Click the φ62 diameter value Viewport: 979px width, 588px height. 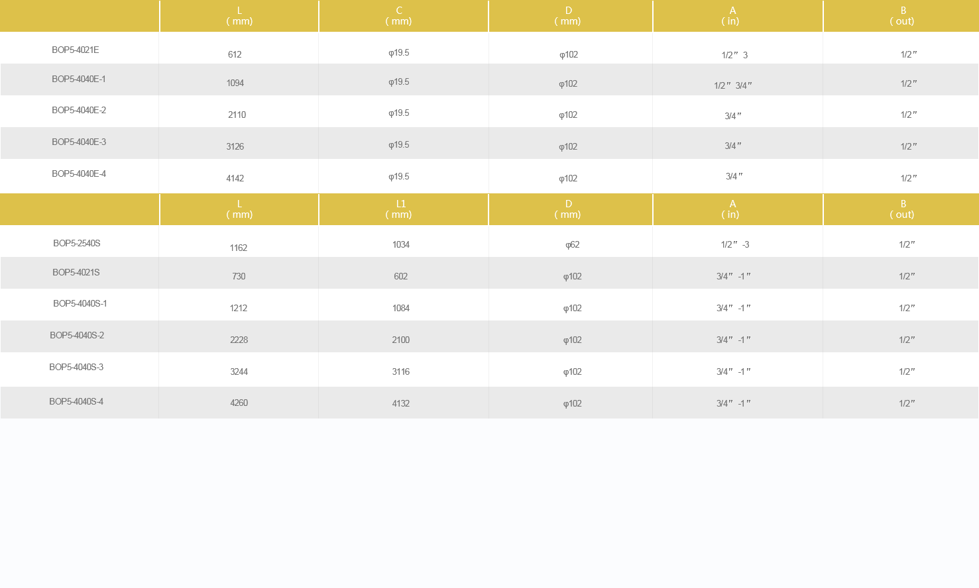tap(572, 245)
